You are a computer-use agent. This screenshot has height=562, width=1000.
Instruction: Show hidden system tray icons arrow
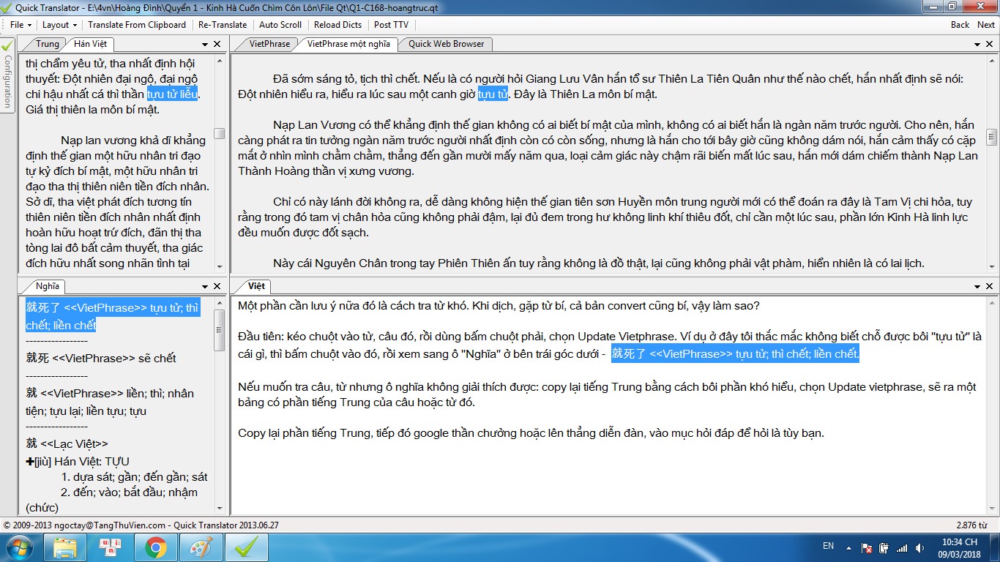point(848,548)
